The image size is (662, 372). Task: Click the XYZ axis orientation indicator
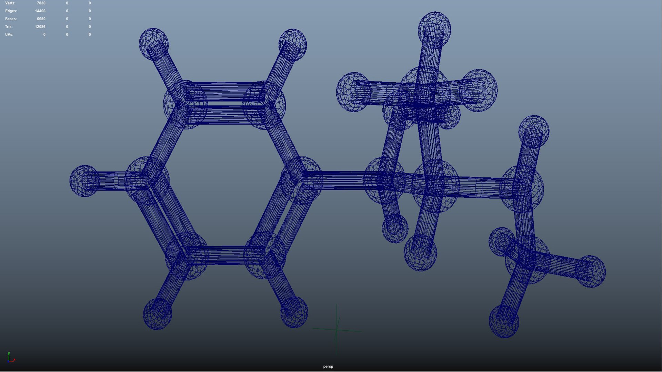(x=11, y=358)
